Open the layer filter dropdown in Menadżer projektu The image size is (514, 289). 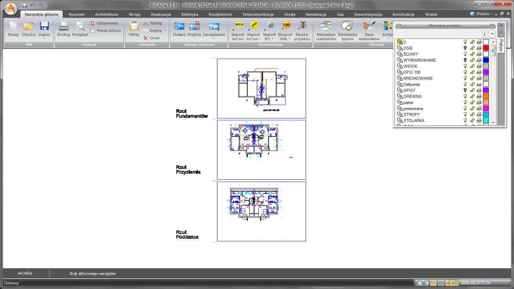pos(493,34)
